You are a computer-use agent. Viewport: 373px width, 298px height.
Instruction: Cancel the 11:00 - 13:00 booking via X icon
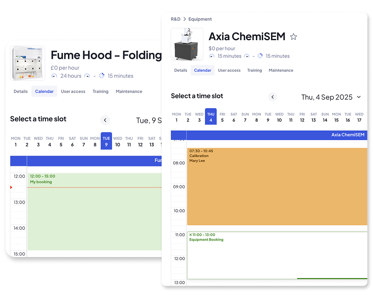(191, 235)
